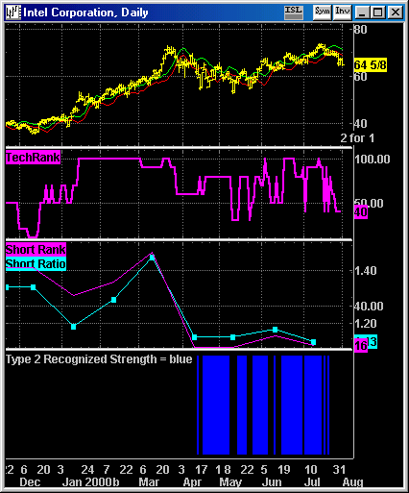
Task: Minimize the Intel Corporation chart window
Action: pyautogui.click(x=363, y=12)
